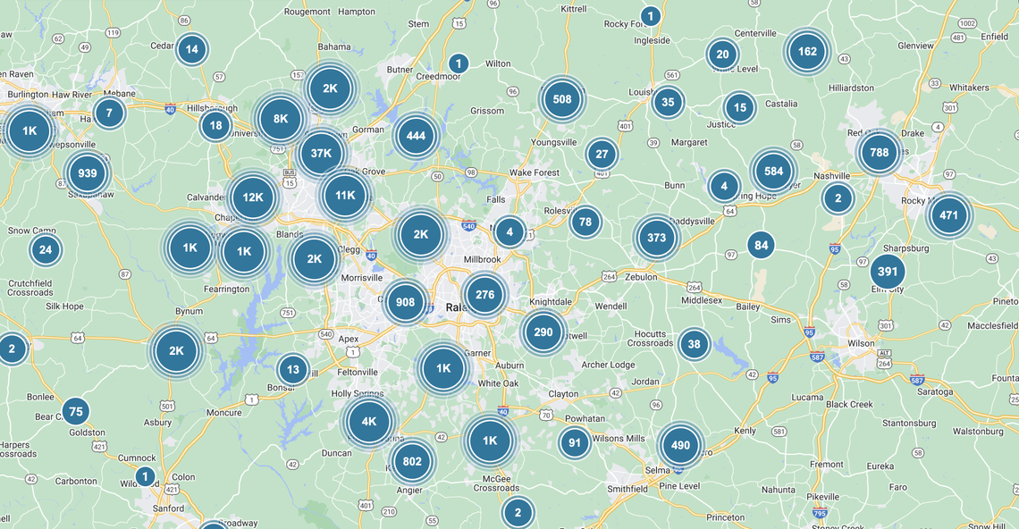Select the 939 cluster marker
This screenshot has width=1019, height=529.
click(x=88, y=173)
